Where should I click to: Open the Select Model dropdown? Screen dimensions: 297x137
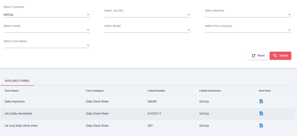pyautogui.click(x=189, y=30)
